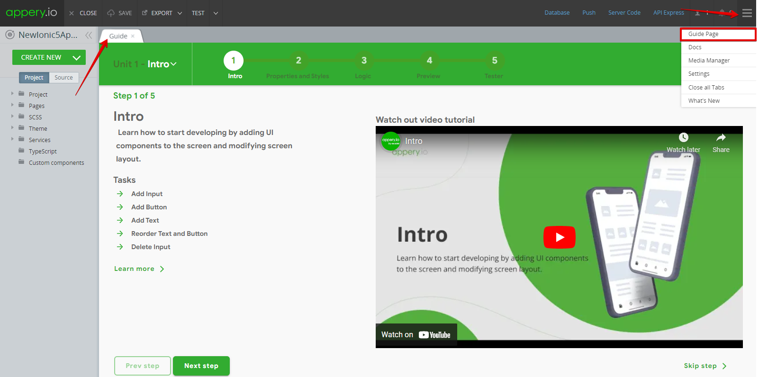Click the arrow icon beside Add Button task
The image size is (759, 377).
point(120,207)
